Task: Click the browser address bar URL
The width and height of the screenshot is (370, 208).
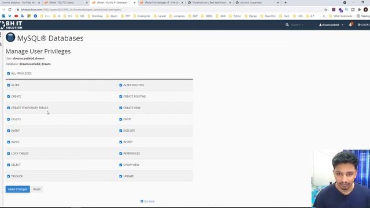Action: (71, 10)
